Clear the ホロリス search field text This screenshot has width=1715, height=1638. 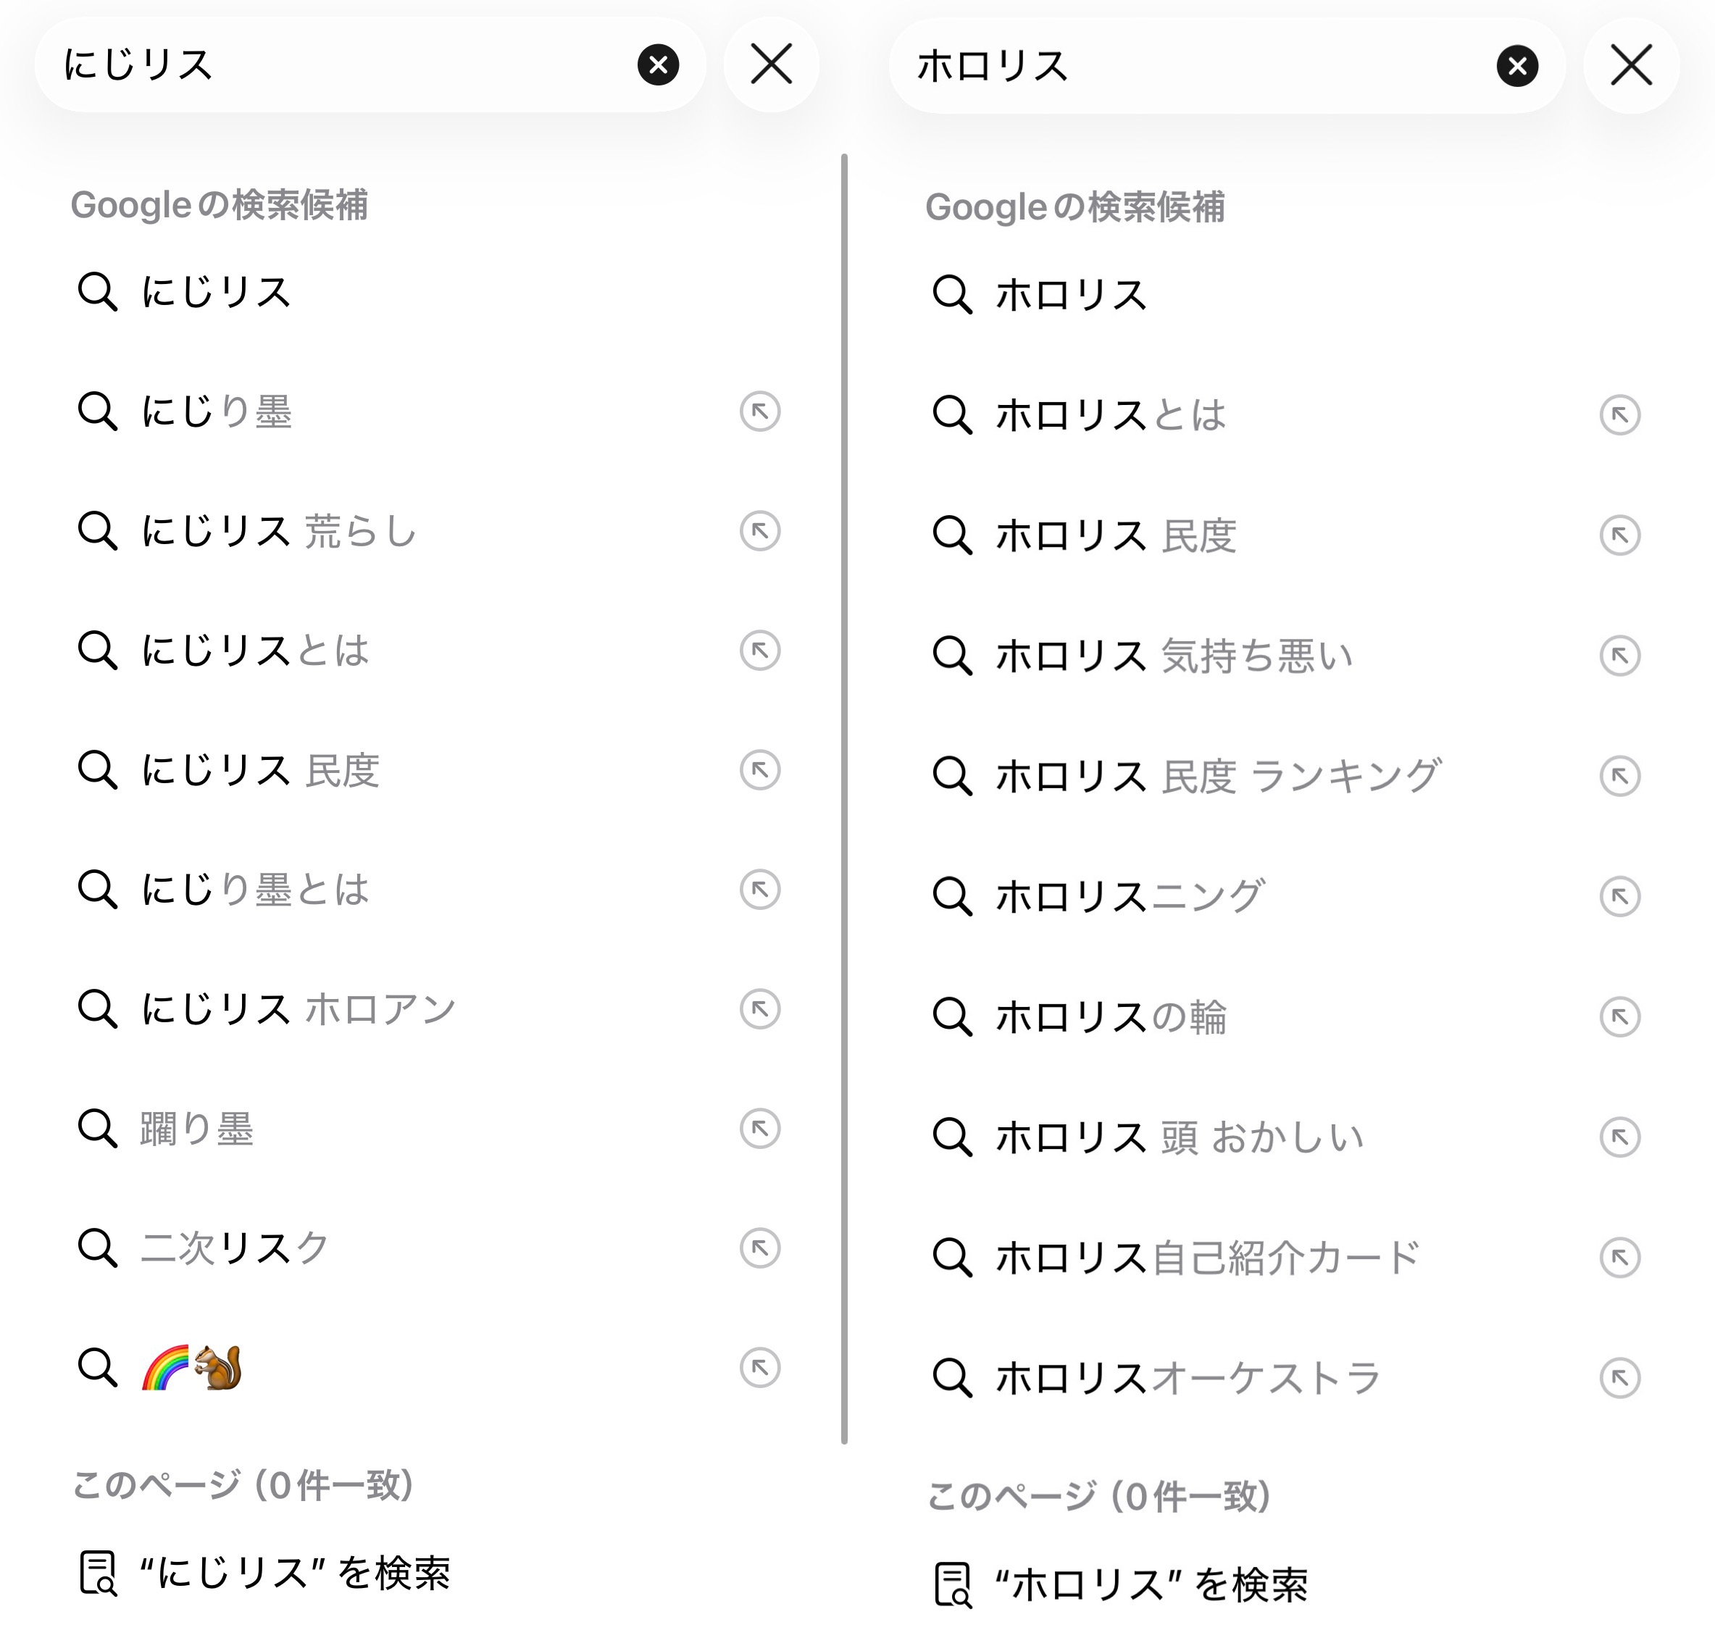coord(1516,67)
